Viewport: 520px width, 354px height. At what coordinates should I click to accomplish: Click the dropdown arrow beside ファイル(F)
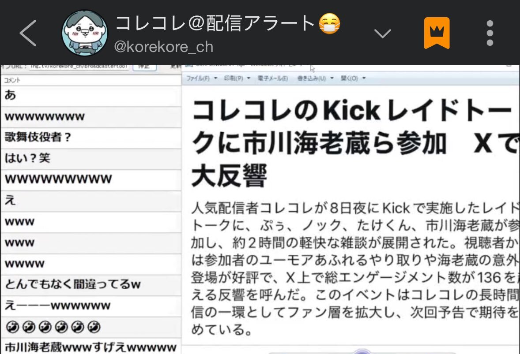215,78
